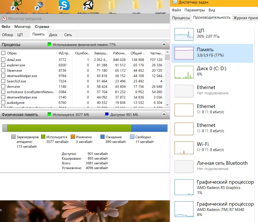Tick the Steam.exe process checkbox
This screenshot has height=222, width=258.
3,71
